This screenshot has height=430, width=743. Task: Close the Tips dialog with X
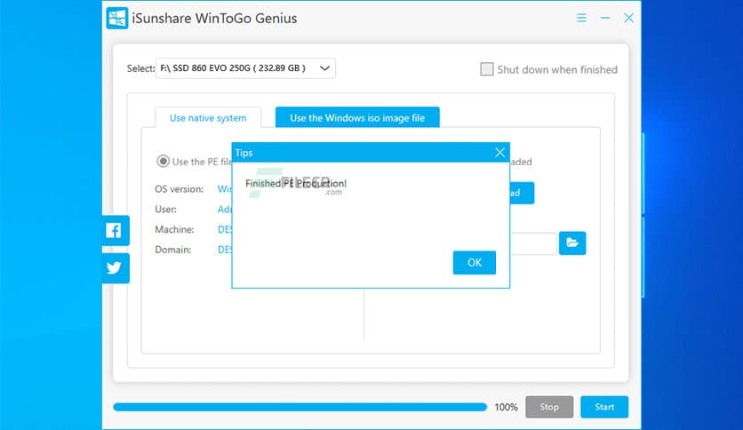(x=499, y=153)
